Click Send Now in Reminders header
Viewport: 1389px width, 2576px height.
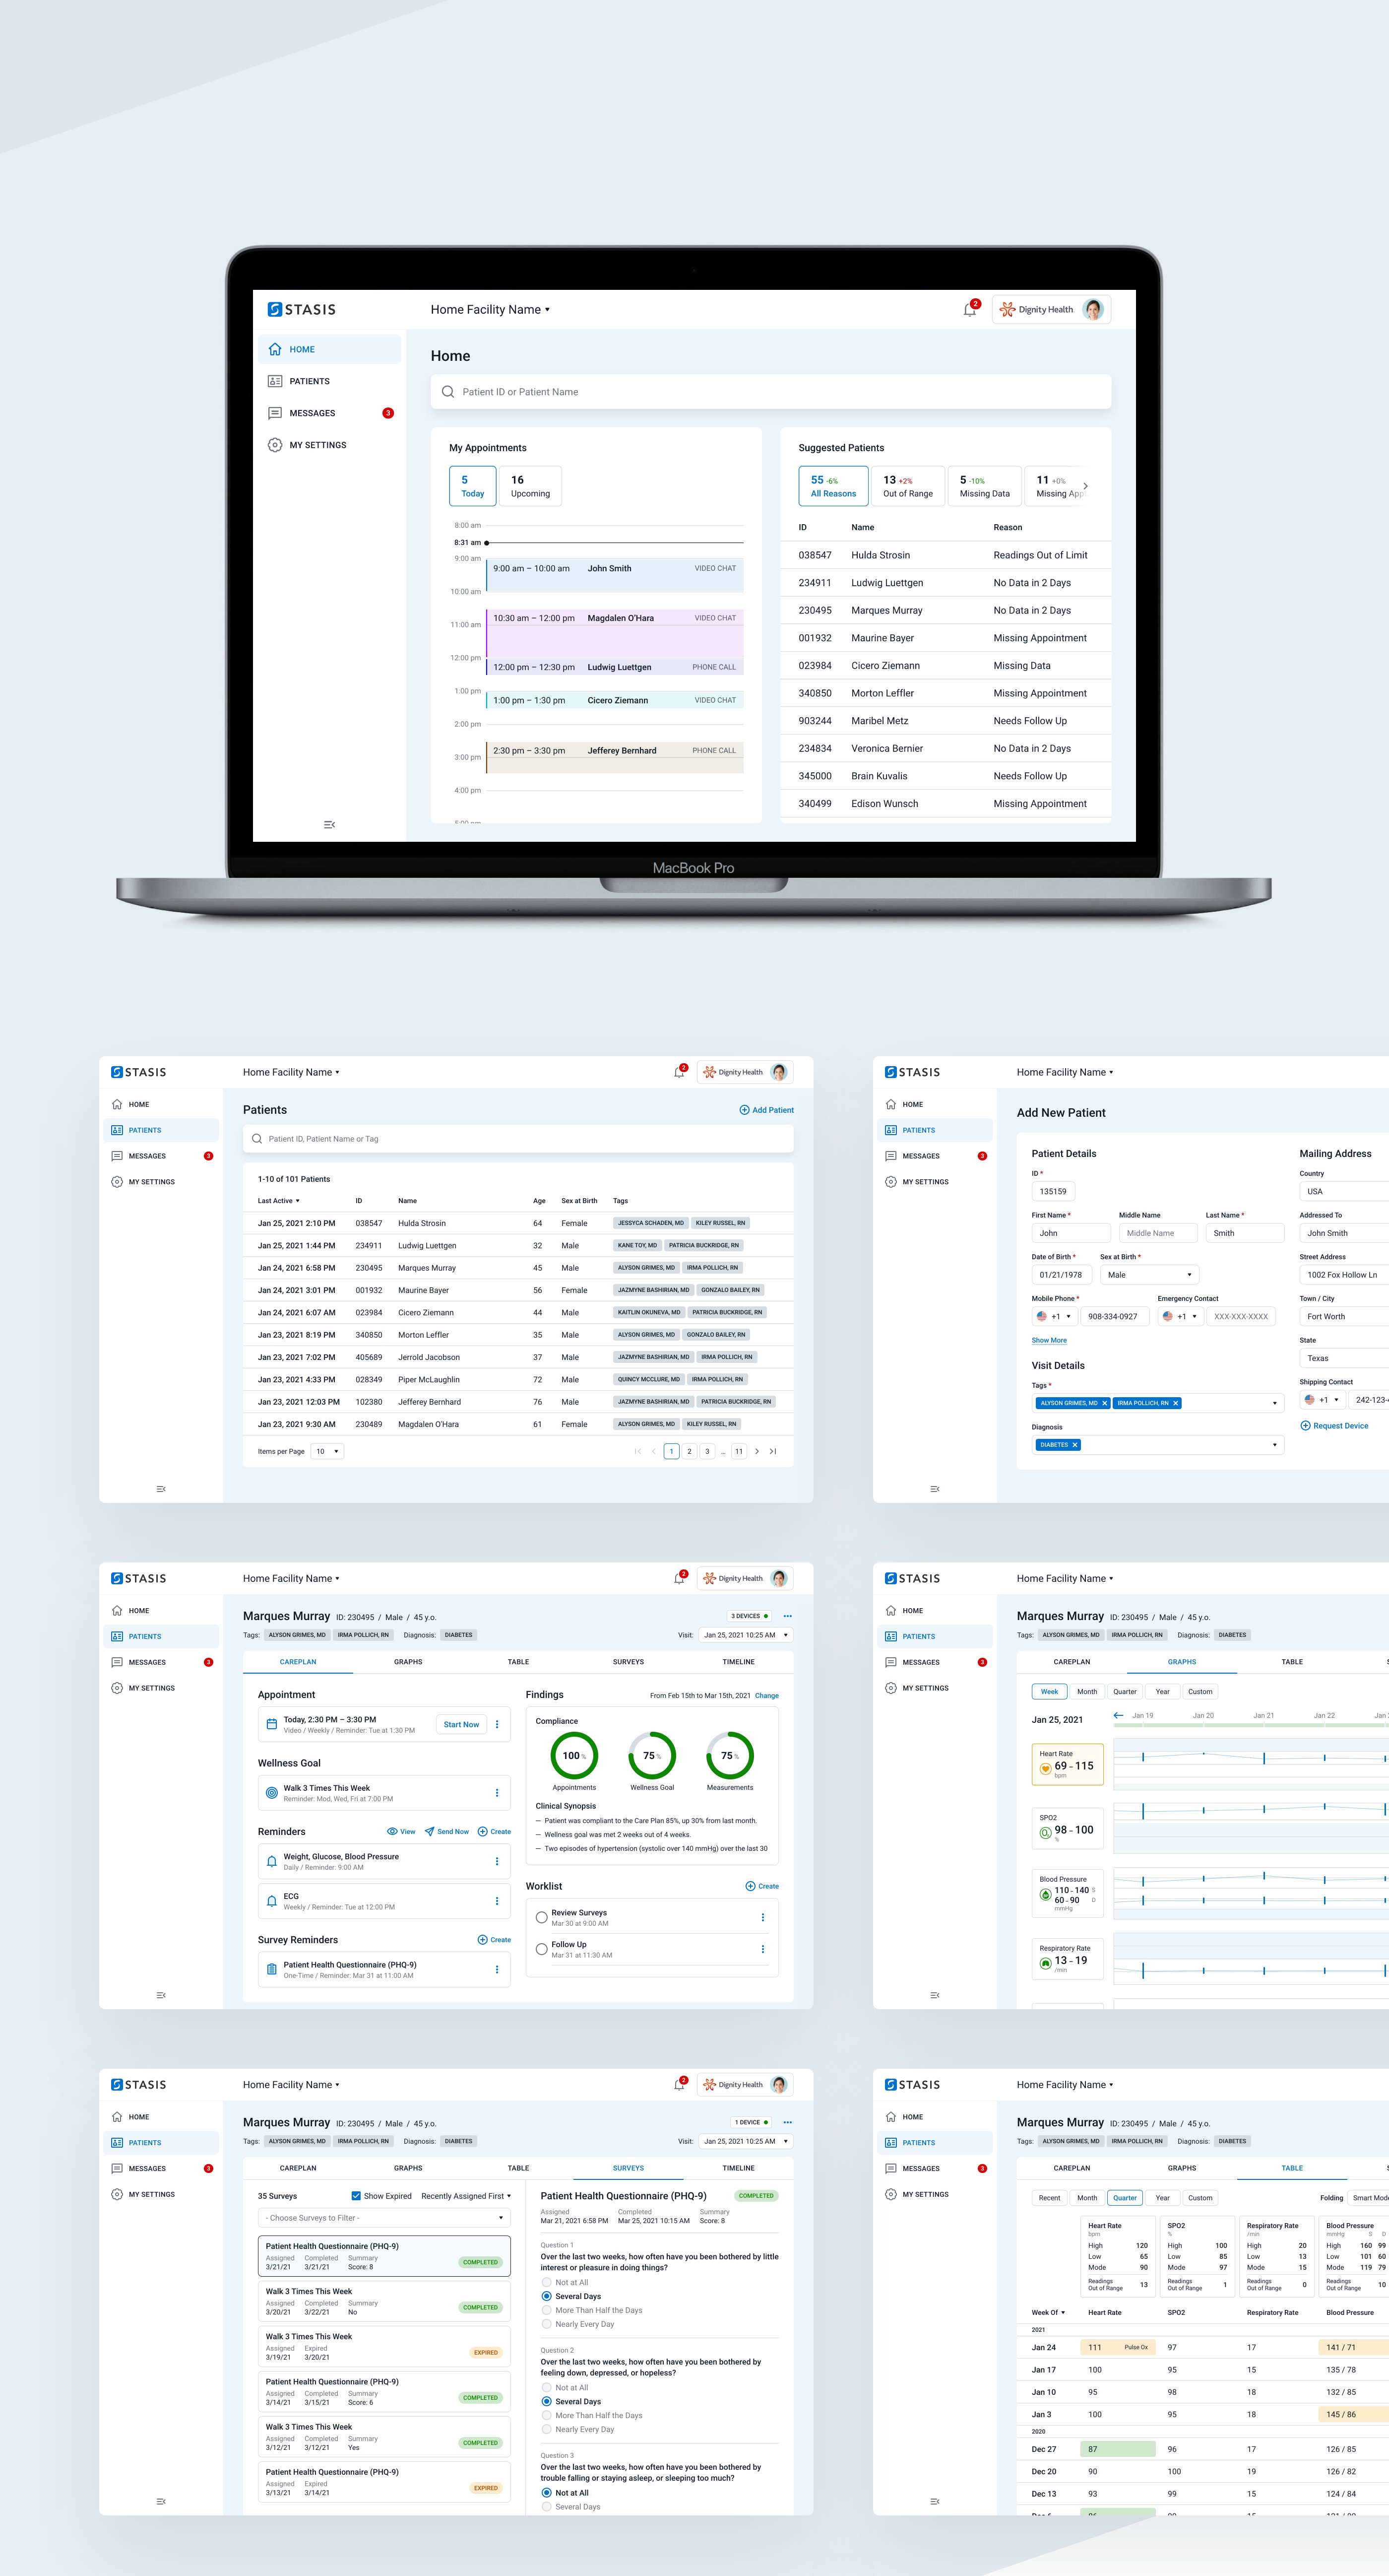[x=446, y=1832]
